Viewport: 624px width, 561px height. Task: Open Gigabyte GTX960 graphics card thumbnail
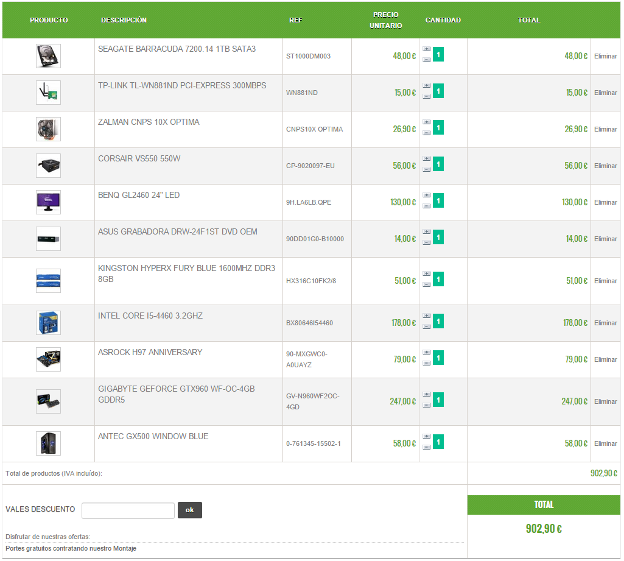(x=48, y=402)
